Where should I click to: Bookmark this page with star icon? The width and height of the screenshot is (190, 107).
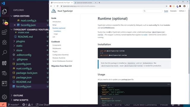point(167,6)
